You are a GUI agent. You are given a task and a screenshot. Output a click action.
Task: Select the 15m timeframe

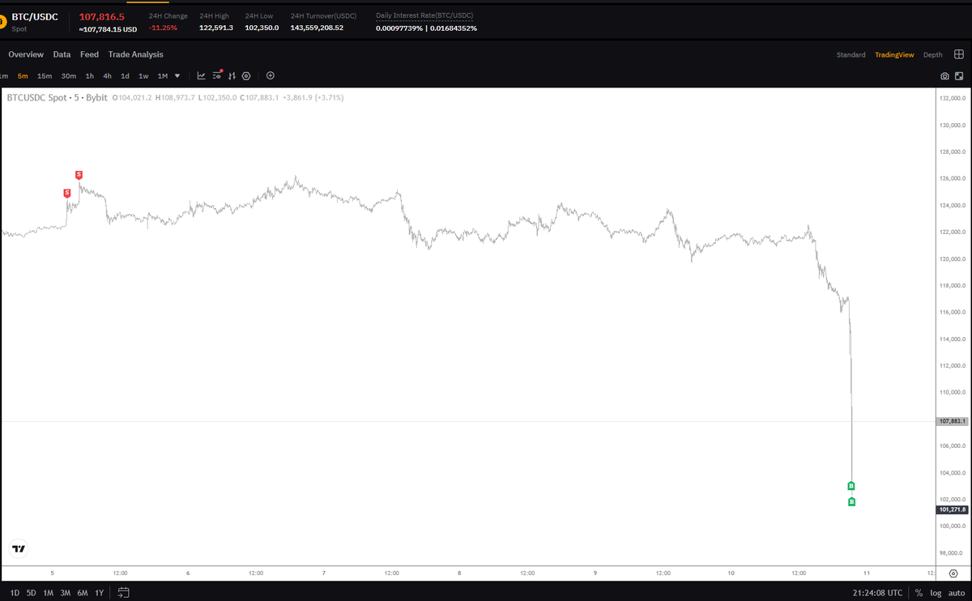pos(45,76)
